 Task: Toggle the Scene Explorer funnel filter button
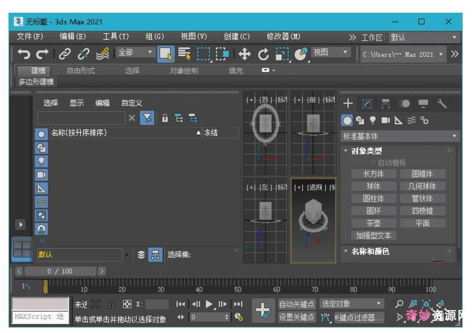147,118
